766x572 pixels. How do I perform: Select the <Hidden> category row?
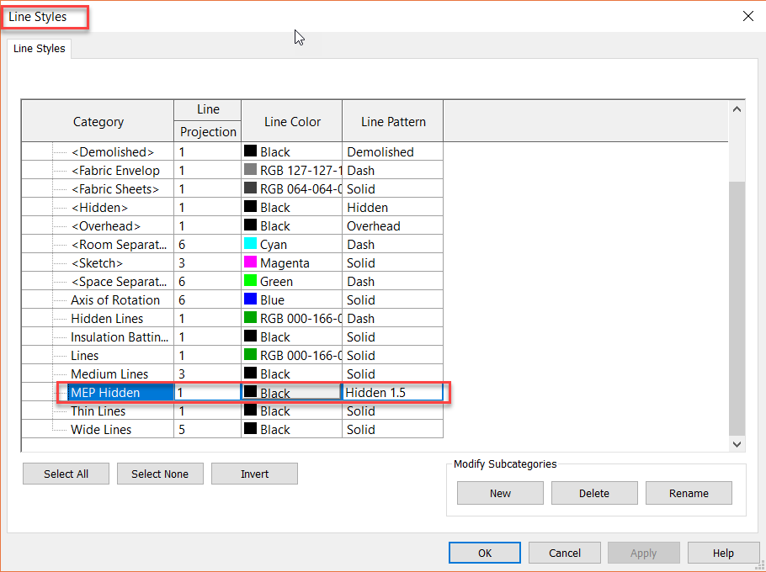(99, 208)
